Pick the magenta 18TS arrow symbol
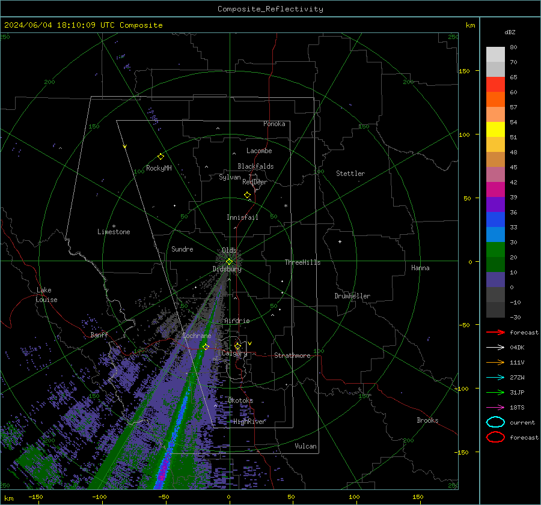This screenshot has height=505, width=541. [x=495, y=408]
